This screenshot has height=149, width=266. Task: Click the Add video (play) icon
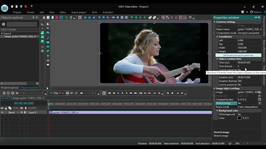[42, 41]
